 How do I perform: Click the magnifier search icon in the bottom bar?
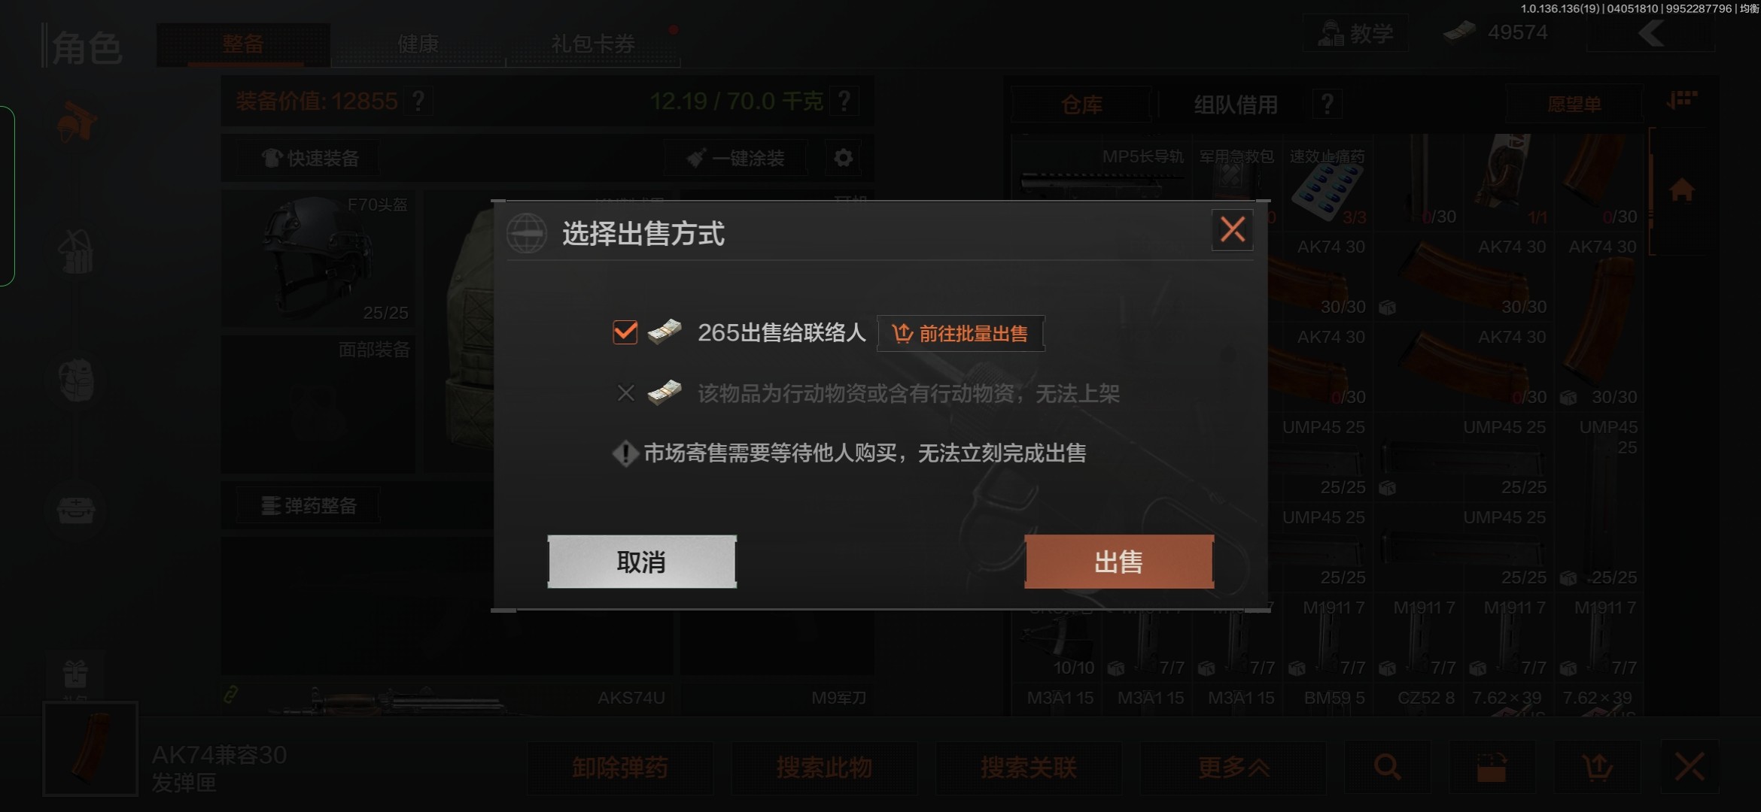click(1388, 768)
